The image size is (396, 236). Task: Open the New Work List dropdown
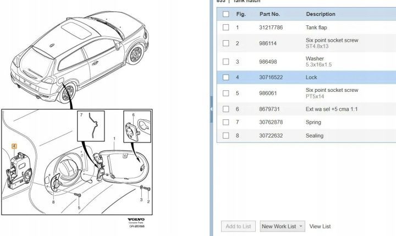point(282,227)
